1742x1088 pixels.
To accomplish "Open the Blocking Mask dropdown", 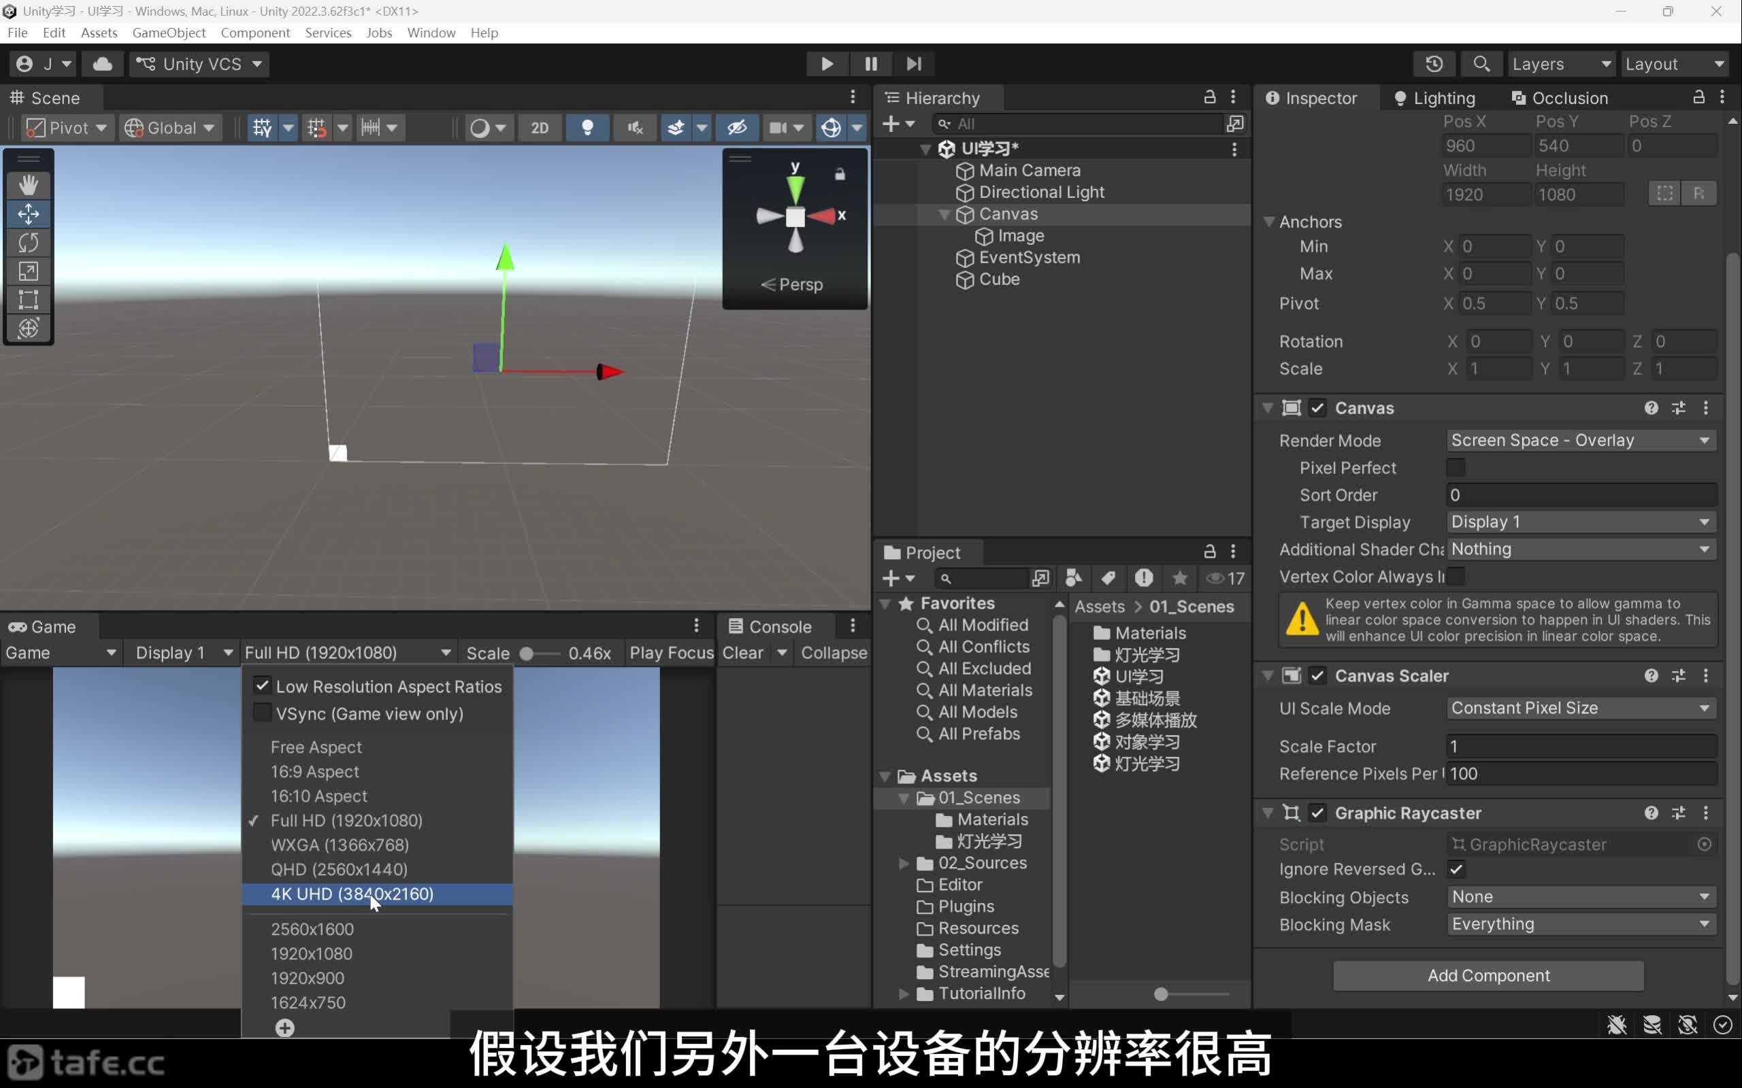I will [x=1581, y=924].
